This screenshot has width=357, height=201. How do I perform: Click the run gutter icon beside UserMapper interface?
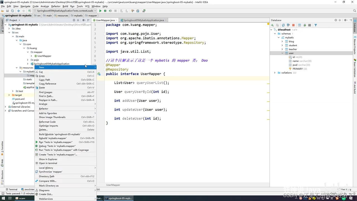coord(99,74)
